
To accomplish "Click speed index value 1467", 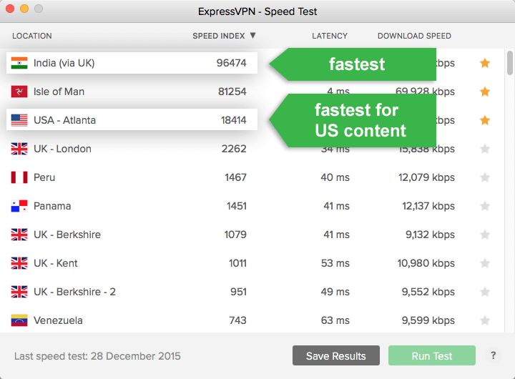I will tap(235, 177).
